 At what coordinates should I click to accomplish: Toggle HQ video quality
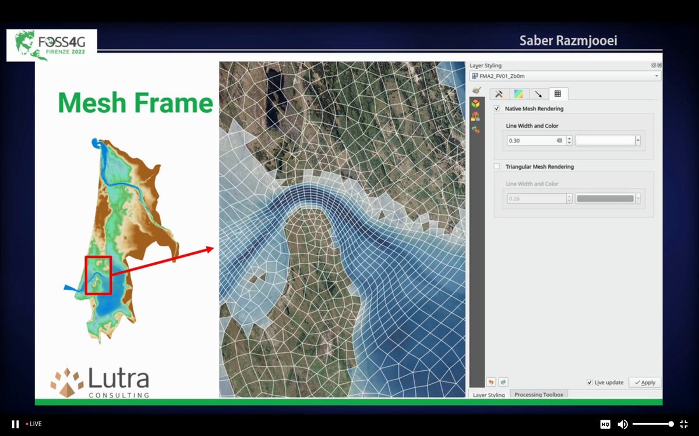point(605,424)
